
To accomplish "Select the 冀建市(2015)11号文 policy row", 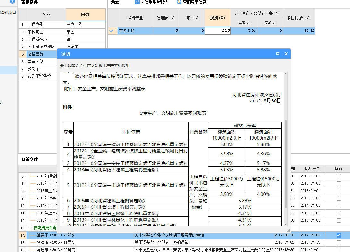I will coord(184,242).
